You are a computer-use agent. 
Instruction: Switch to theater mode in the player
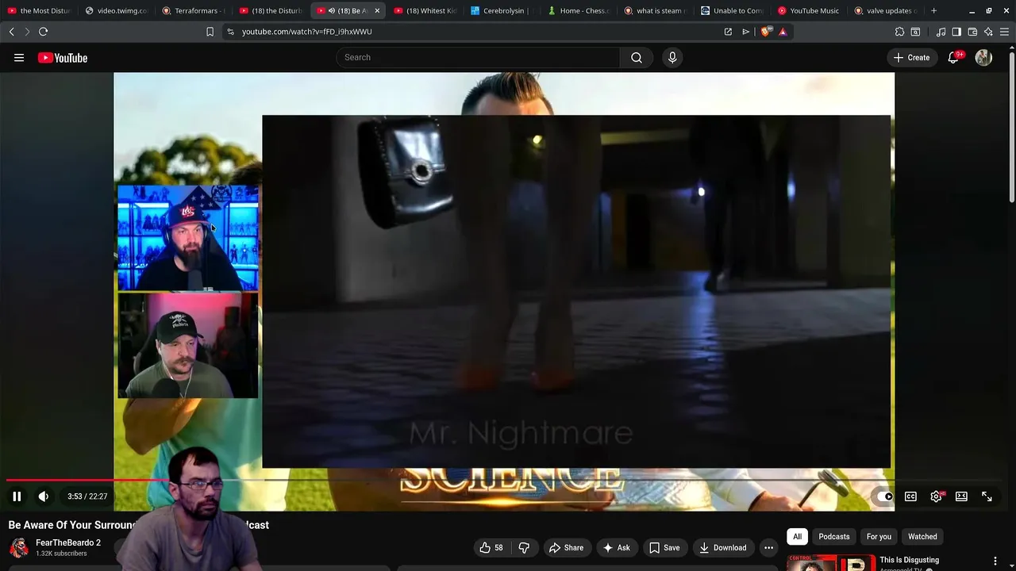(x=961, y=496)
